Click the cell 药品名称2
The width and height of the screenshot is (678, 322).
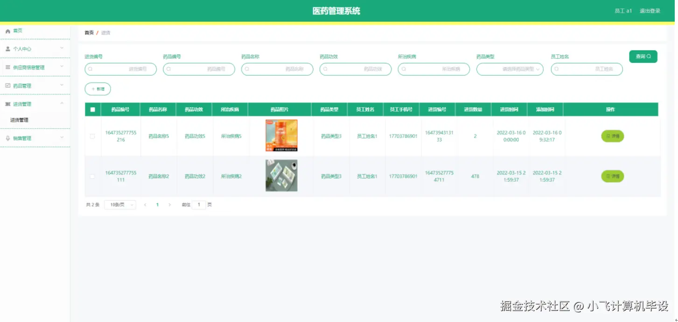[x=159, y=177]
